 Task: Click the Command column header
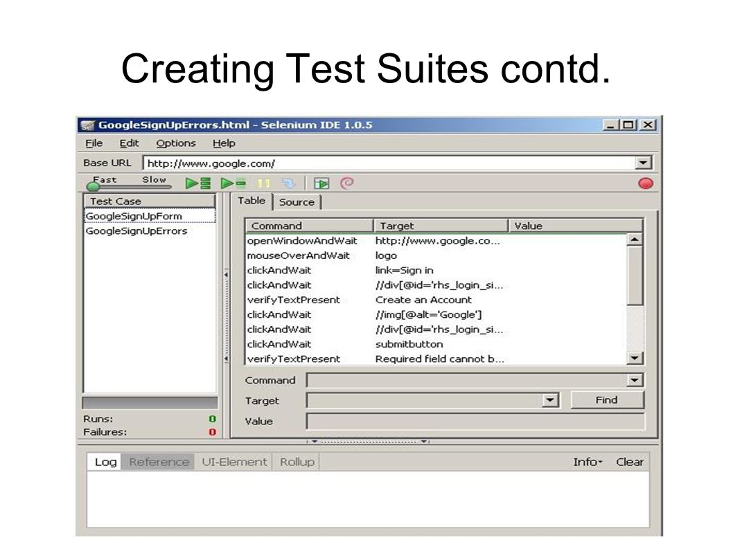[310, 226]
